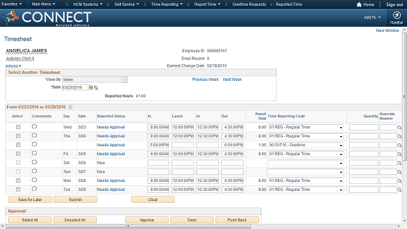Screen dimensions: 407x229
Task: Open Time Reporting Code dropdown for Sat 3/26
Action: pos(306,163)
